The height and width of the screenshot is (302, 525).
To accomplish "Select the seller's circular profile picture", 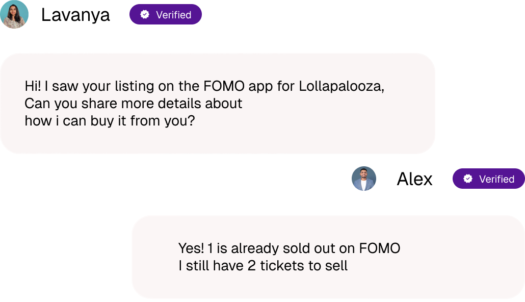I will click(363, 180).
